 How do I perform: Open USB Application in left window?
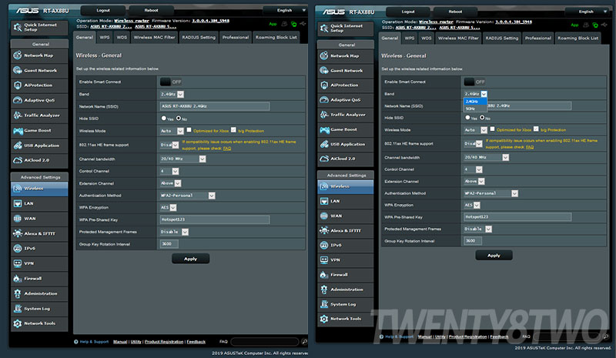pos(39,146)
